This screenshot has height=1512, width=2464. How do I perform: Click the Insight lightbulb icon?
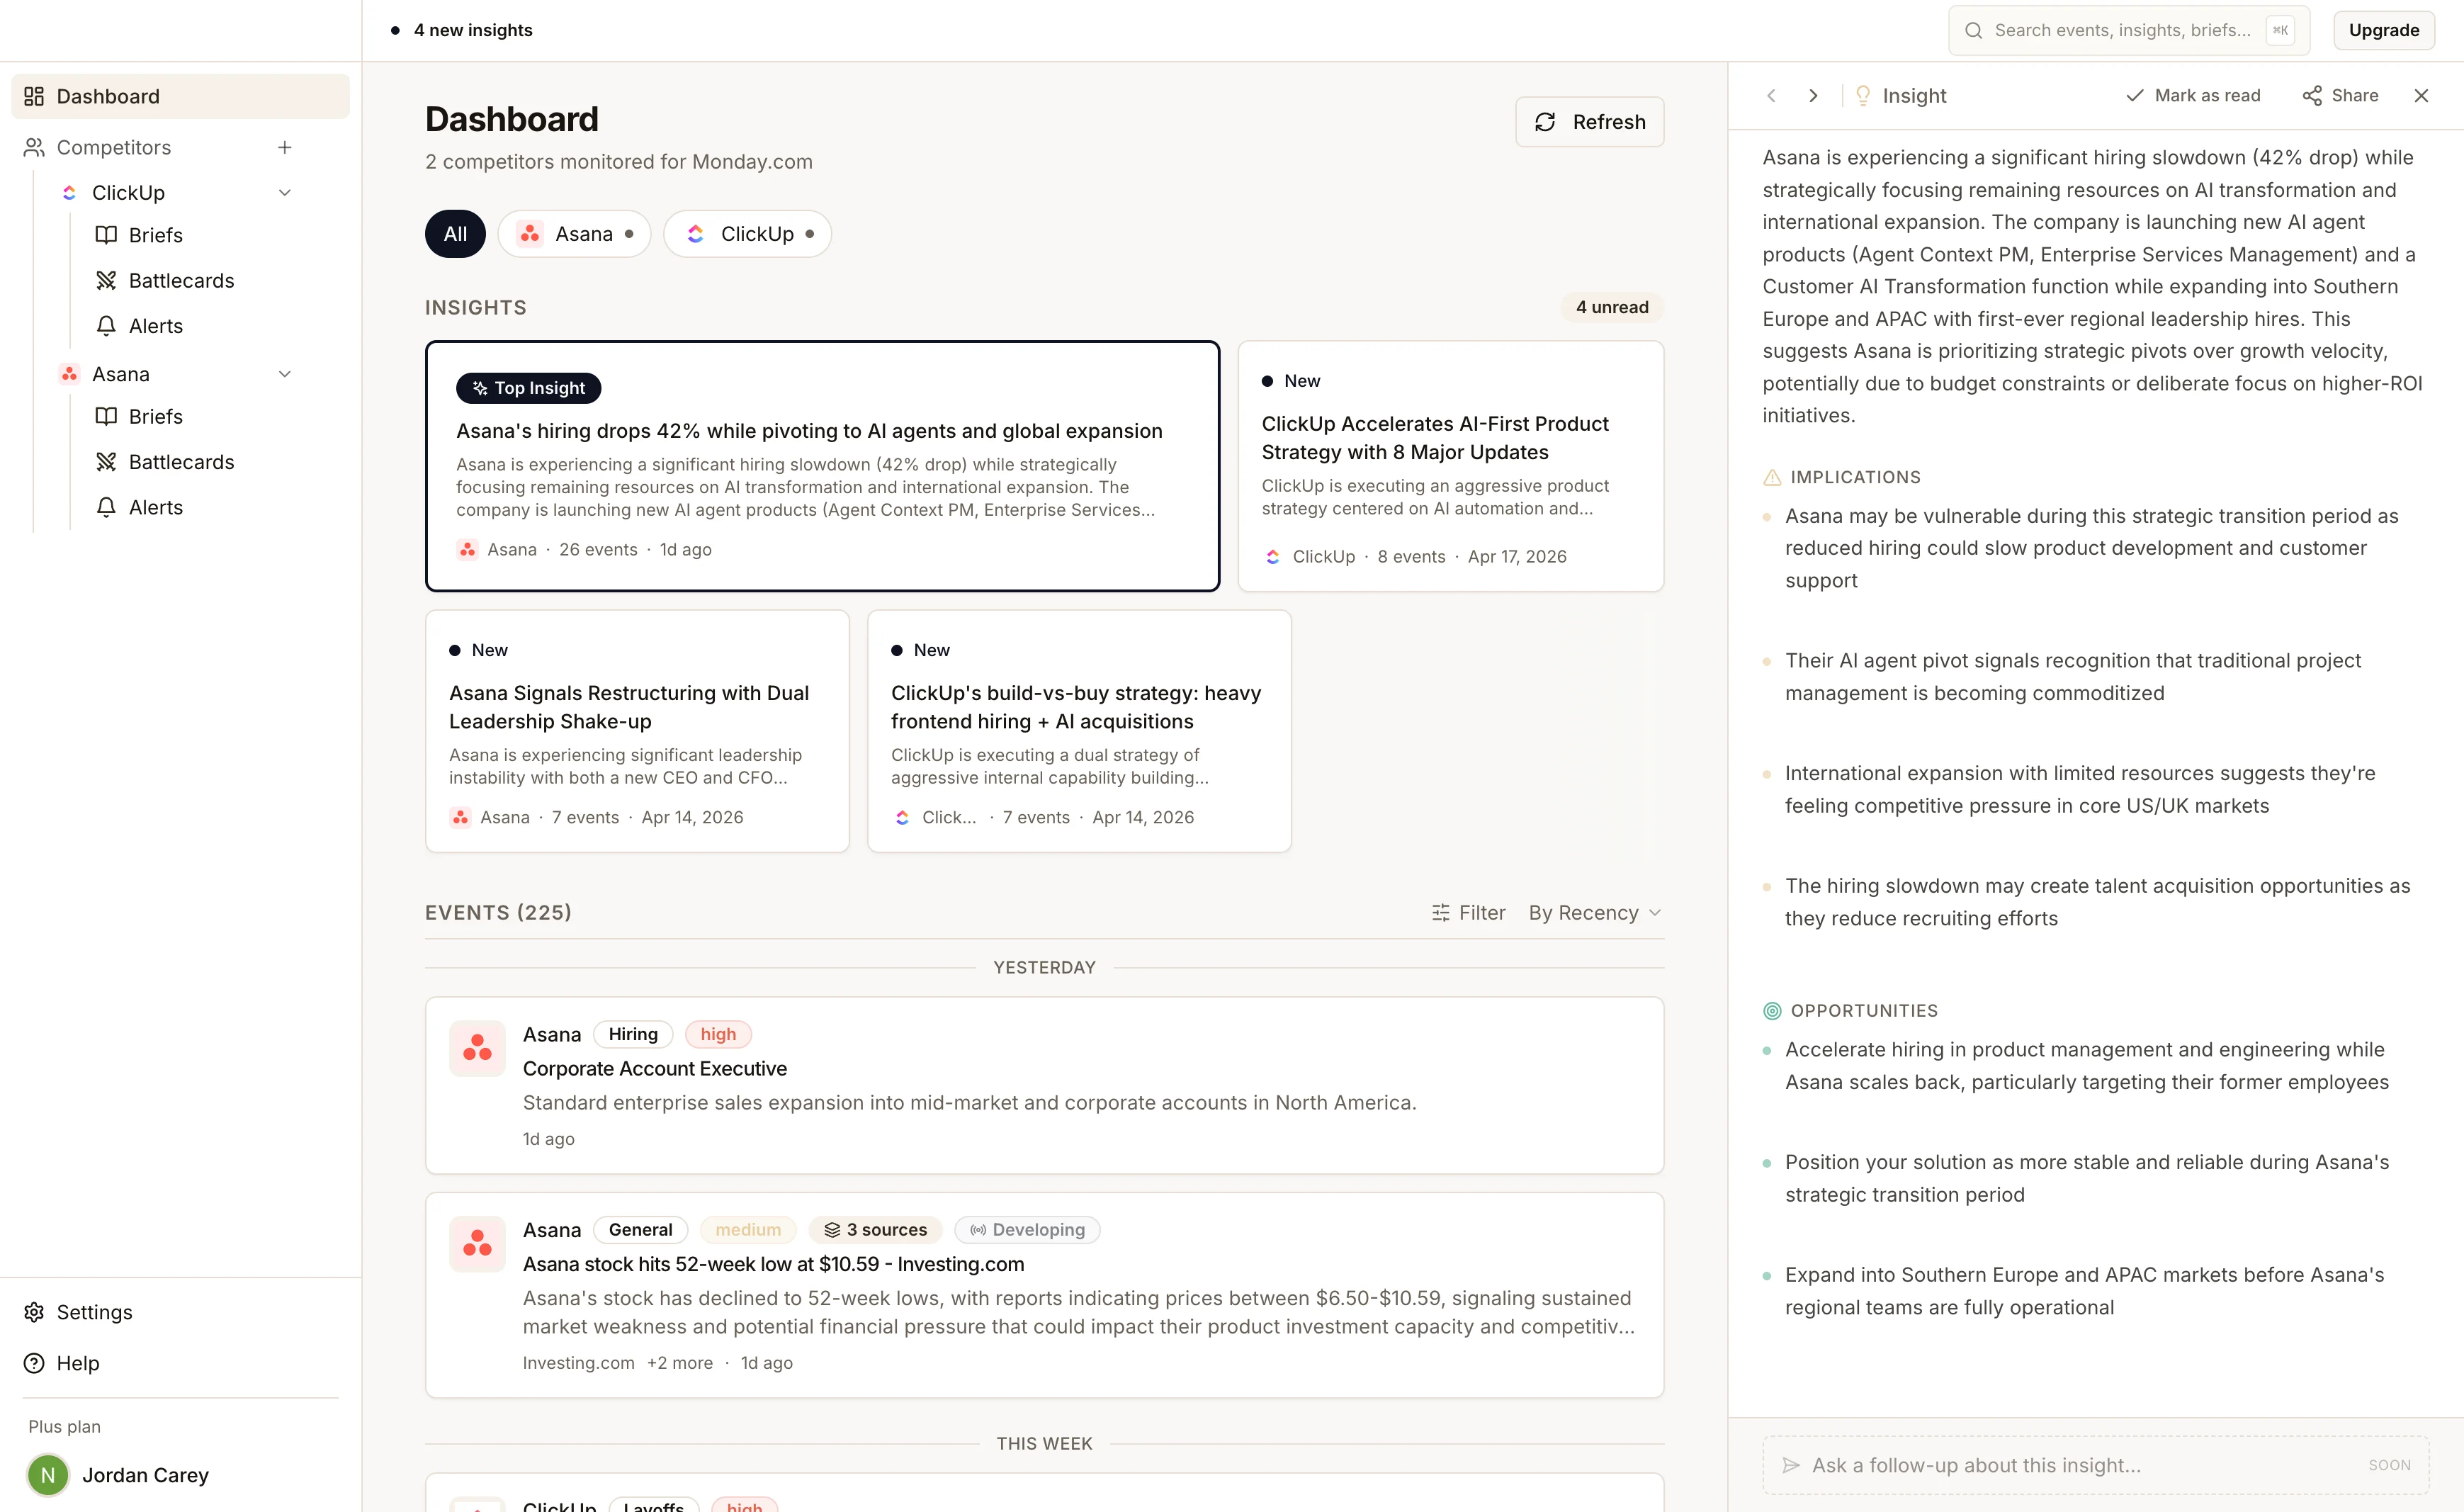1863,95
